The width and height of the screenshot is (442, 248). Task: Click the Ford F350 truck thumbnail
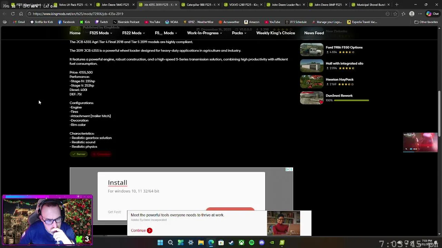pyautogui.click(x=312, y=50)
